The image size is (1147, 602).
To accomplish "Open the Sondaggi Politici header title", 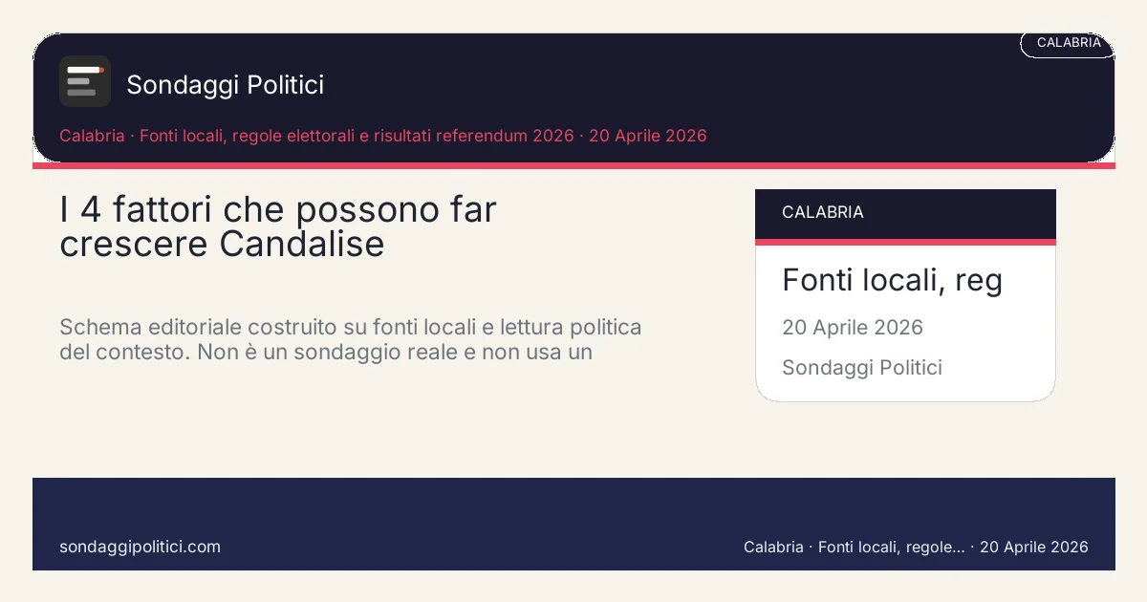I will [x=225, y=85].
